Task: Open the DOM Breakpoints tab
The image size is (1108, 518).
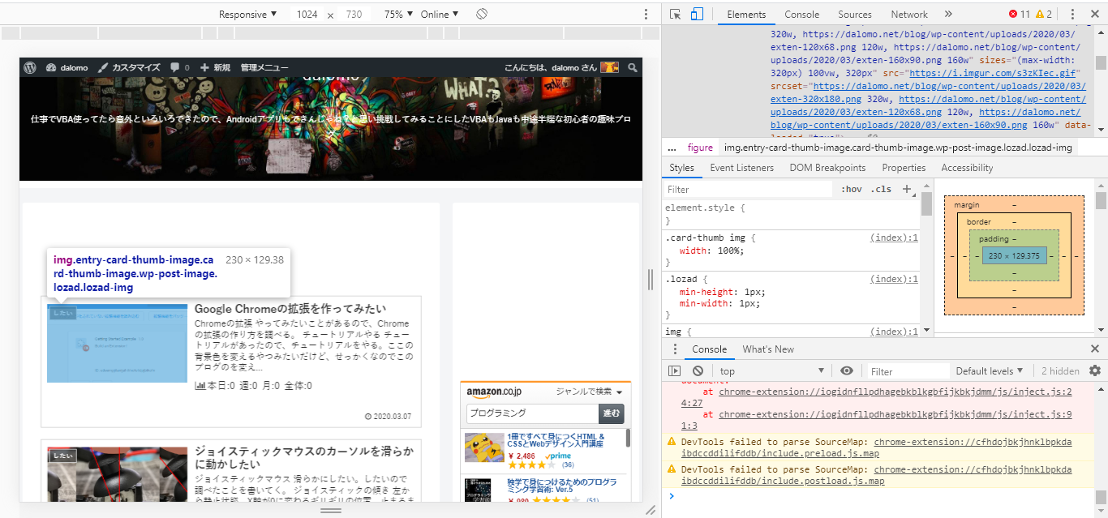Action: [827, 168]
